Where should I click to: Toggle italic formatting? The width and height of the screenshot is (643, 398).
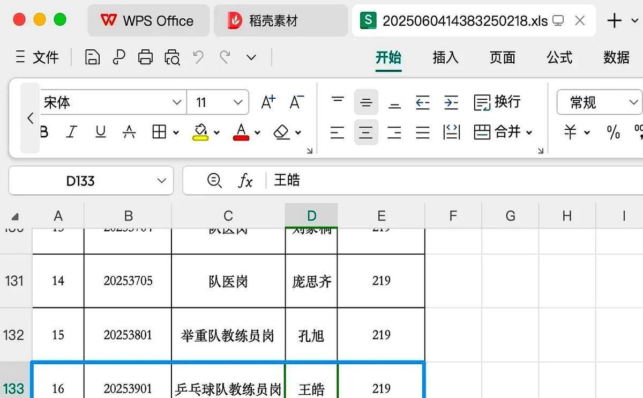[x=72, y=132]
